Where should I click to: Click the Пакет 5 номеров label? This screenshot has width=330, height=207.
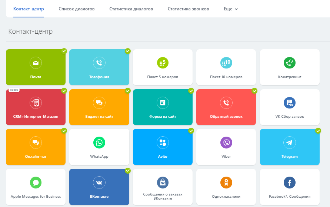click(x=163, y=77)
